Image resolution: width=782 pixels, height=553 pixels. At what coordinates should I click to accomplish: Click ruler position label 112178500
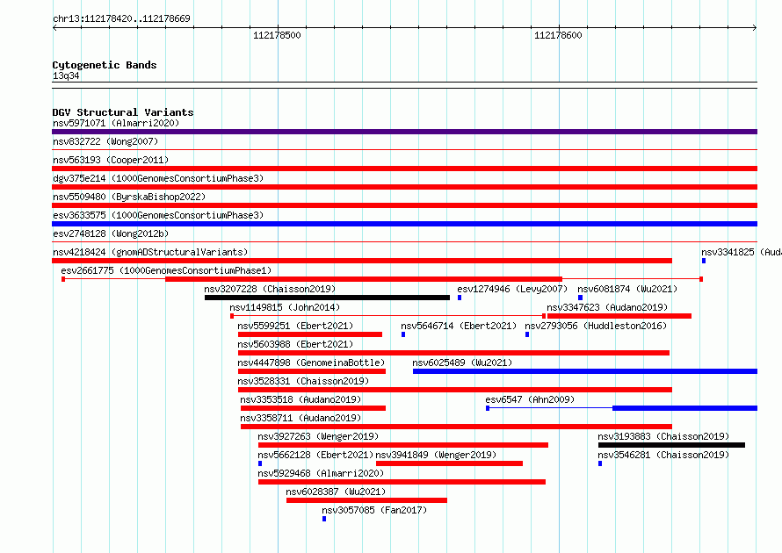click(x=277, y=35)
